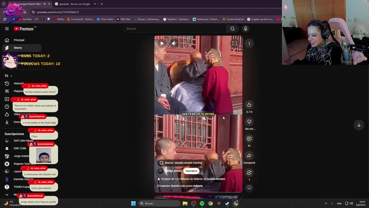The height and width of the screenshot is (208, 369).
Task: Open the Playlists icon in sidebar
Action: coord(7,91)
